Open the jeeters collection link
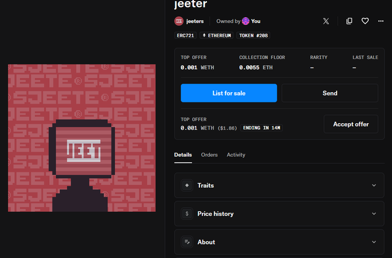 (x=195, y=21)
